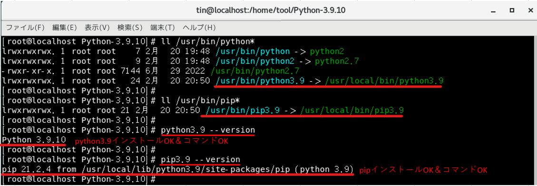
Task: Click the python3.9 --version command text
Action: [x=208, y=130]
